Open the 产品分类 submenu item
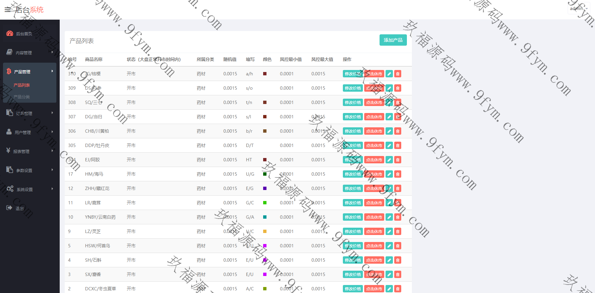This screenshot has height=293, width=595. tap(22, 97)
